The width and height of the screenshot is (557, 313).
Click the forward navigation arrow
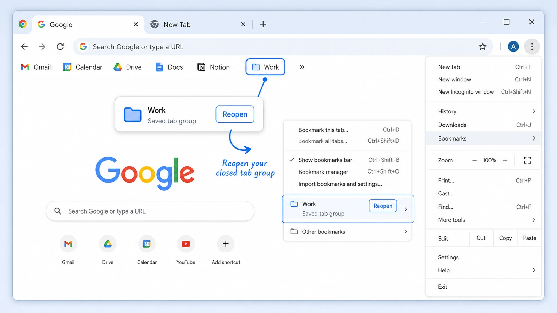(42, 47)
